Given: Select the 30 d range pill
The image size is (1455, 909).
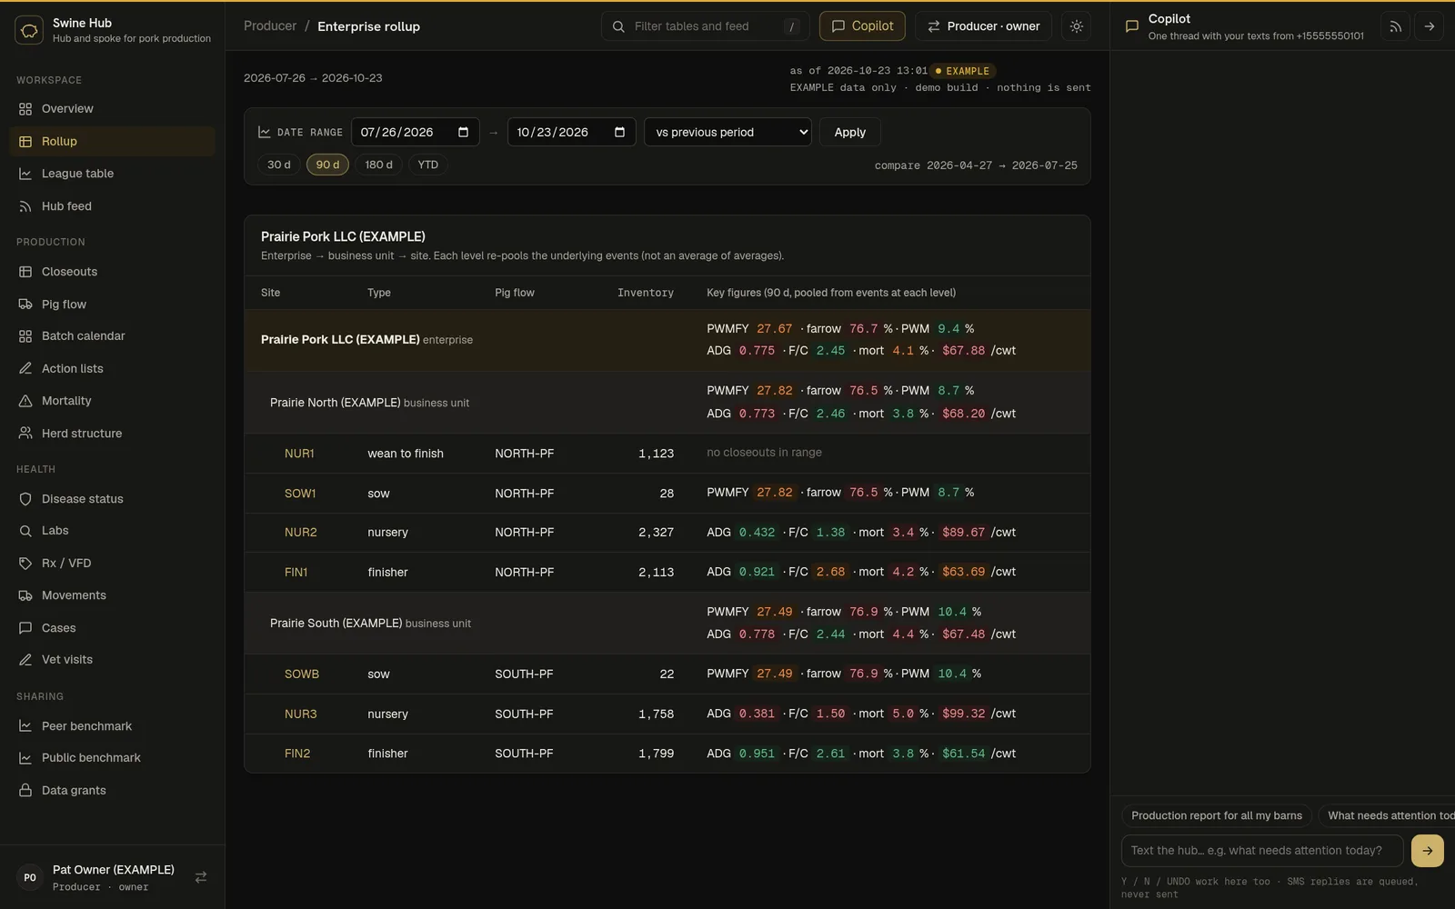Looking at the screenshot, I should (279, 165).
